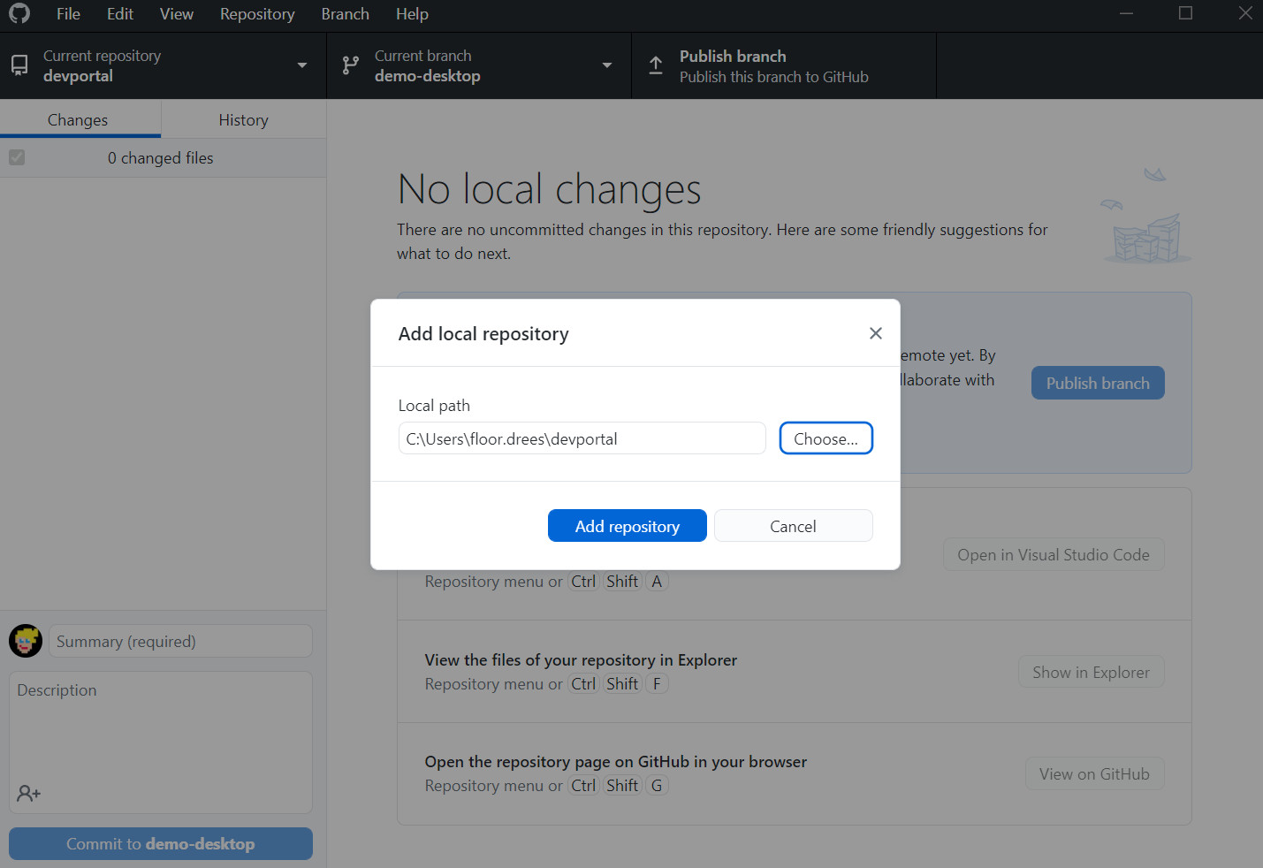Click the Local path input field

(x=582, y=438)
